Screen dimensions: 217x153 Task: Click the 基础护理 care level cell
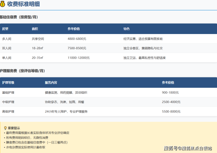click(x=8, y=93)
